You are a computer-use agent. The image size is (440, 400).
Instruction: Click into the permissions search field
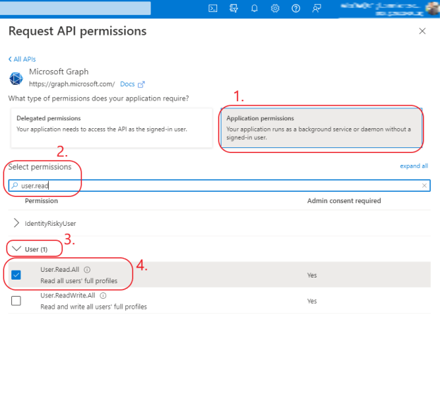(x=212, y=185)
